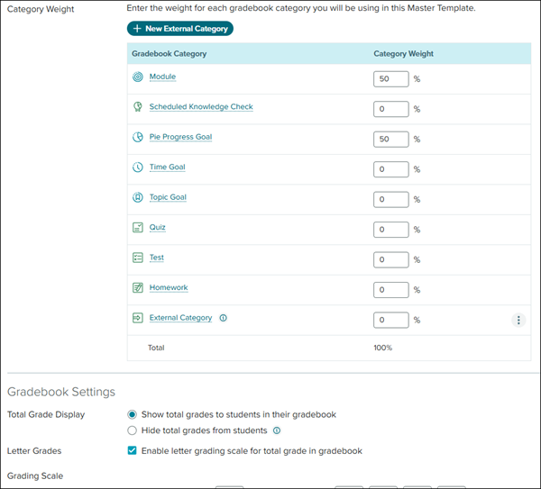Open the Scheduled Knowledge Check link

(201, 107)
